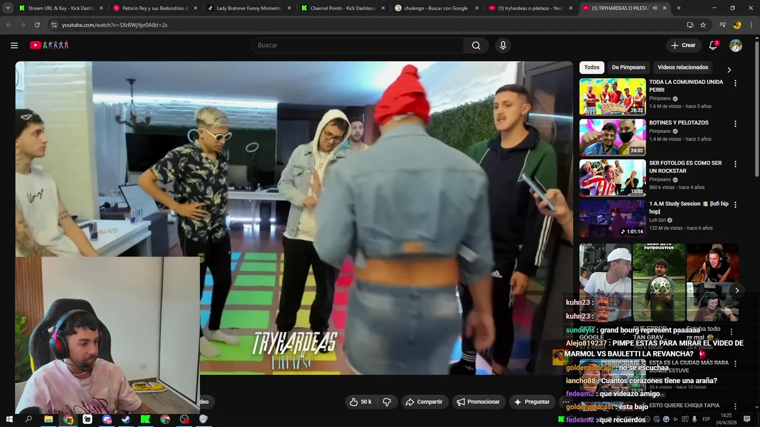The width and height of the screenshot is (760, 427).
Task: Open Chrome three-dot menu
Action: [751, 25]
